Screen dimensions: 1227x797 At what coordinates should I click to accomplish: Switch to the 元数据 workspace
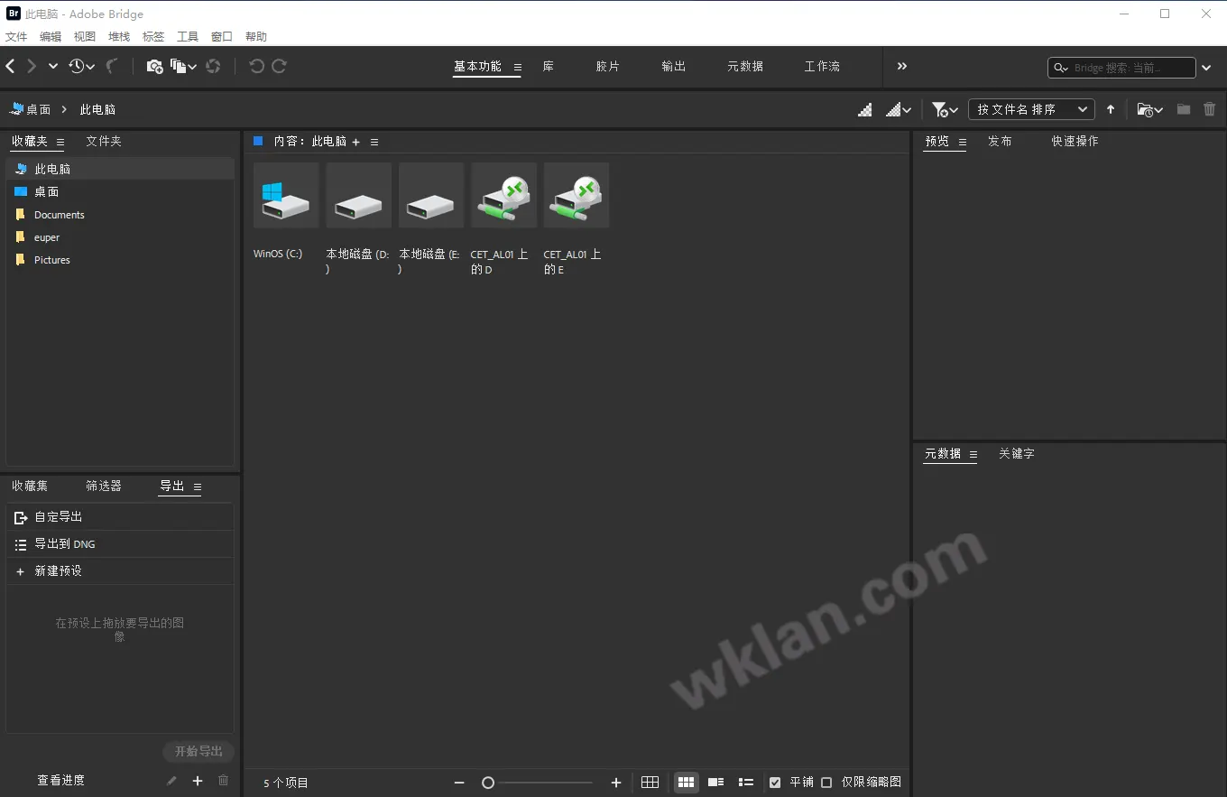pyautogui.click(x=745, y=66)
